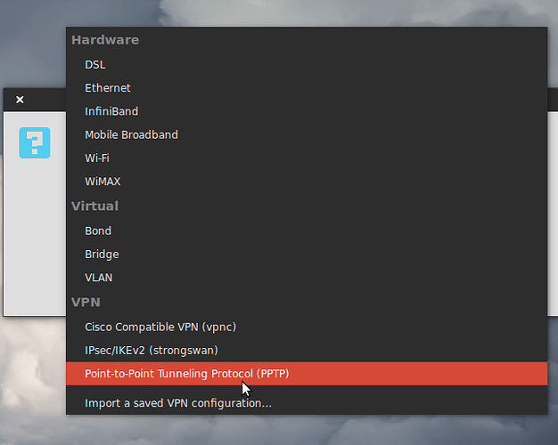Image resolution: width=558 pixels, height=445 pixels.
Task: Click the blue question mark icon
Action: click(x=36, y=142)
